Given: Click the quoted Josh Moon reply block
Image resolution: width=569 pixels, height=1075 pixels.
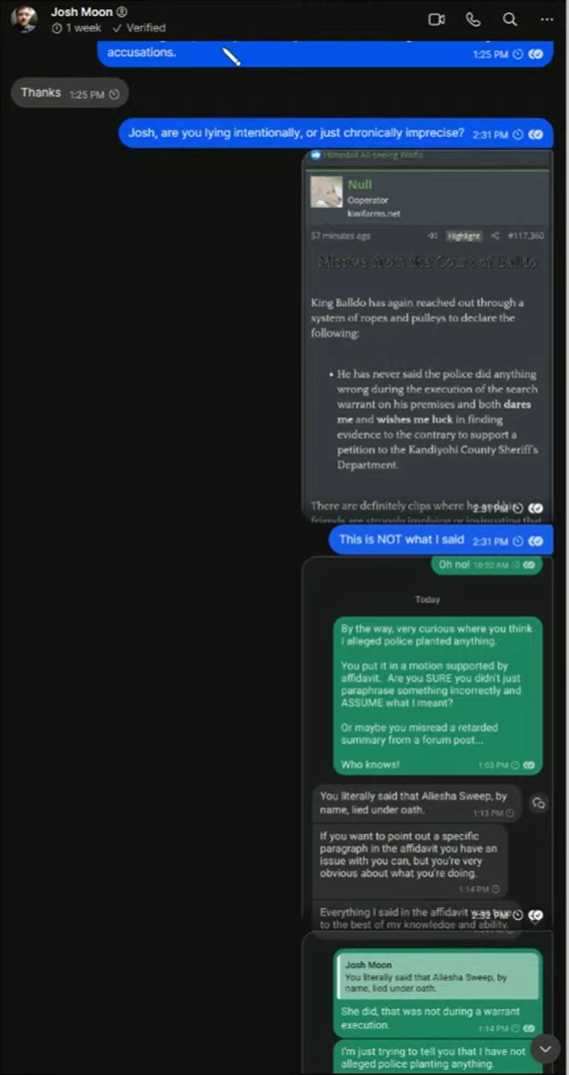Looking at the screenshot, I should click(x=438, y=975).
